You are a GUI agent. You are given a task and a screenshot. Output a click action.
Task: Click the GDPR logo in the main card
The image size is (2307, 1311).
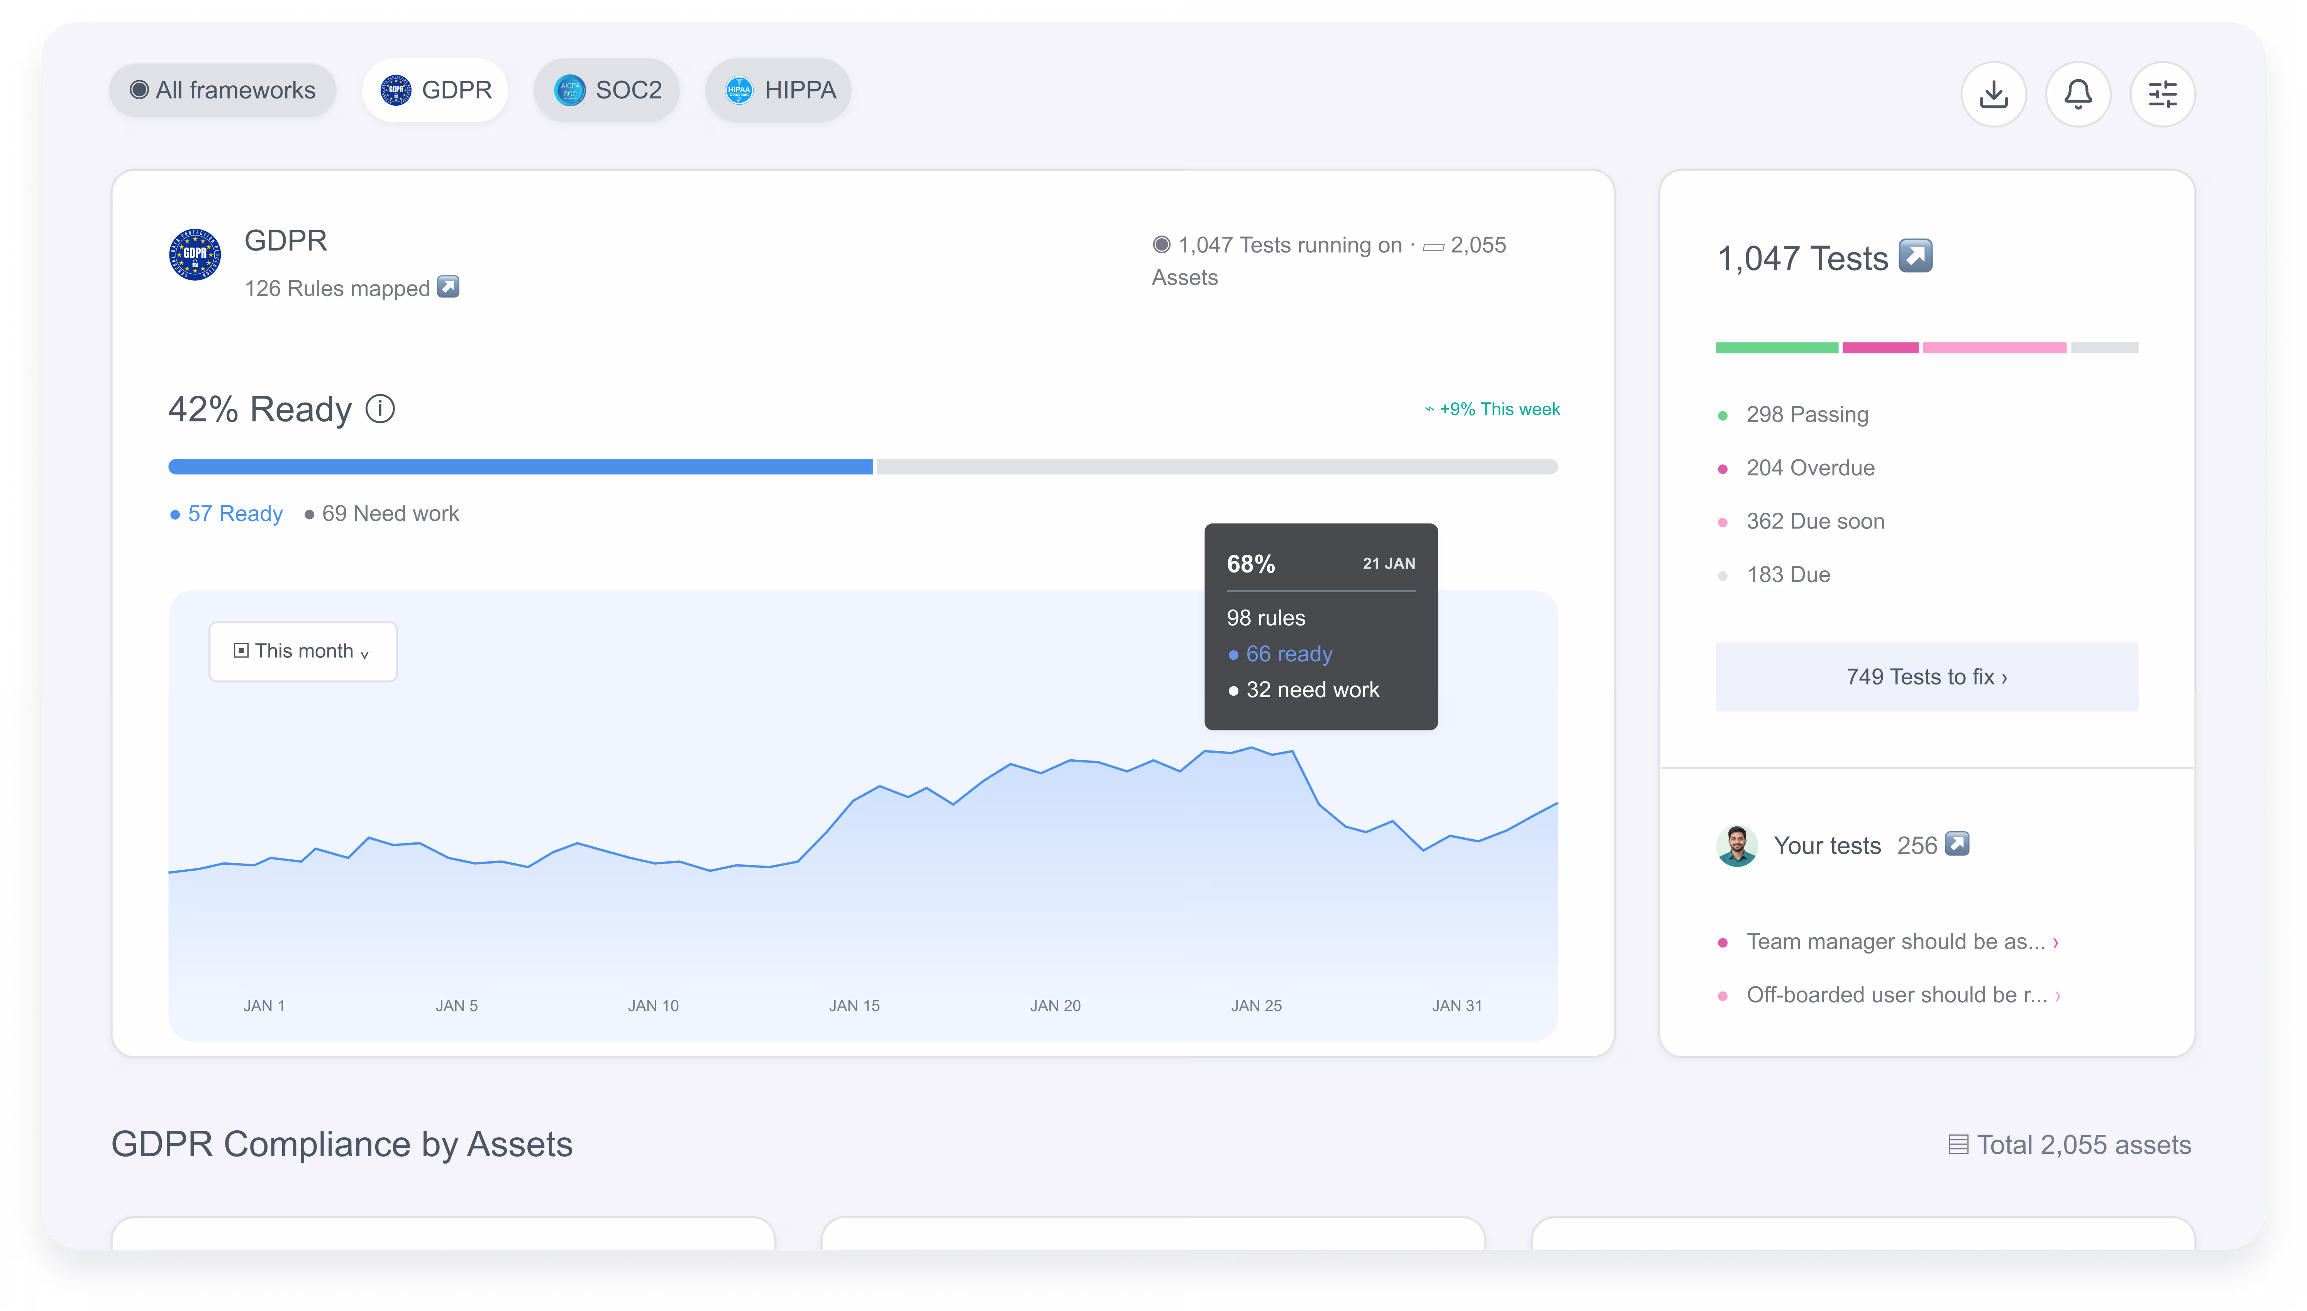click(x=195, y=254)
